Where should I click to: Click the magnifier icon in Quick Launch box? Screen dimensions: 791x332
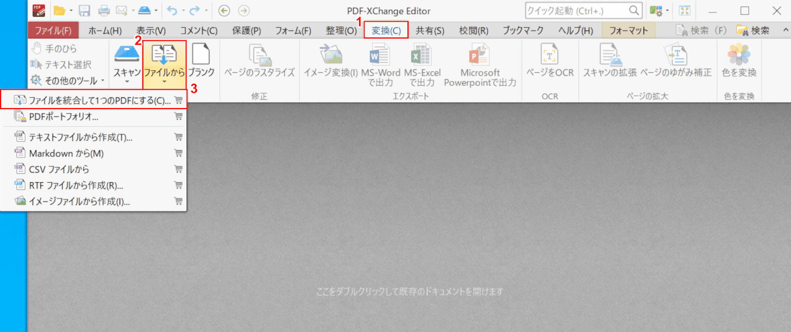634,10
